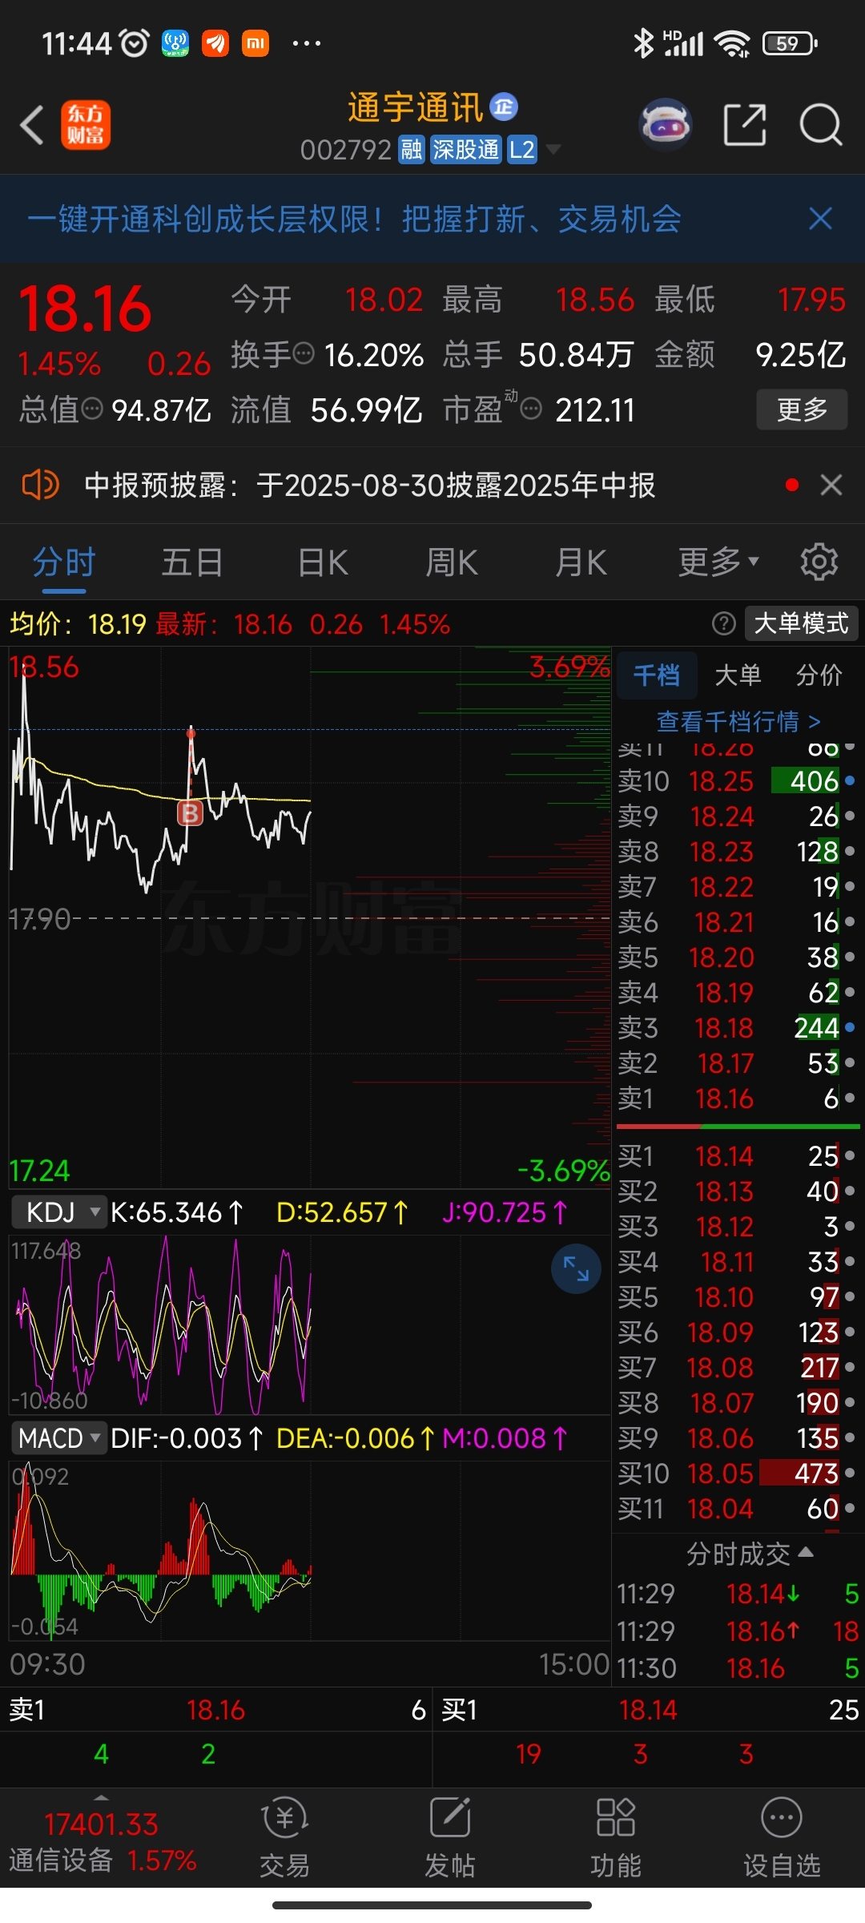Tap the MACD histogram chart
Viewport: 865px width, 1923px height.
309,1550
